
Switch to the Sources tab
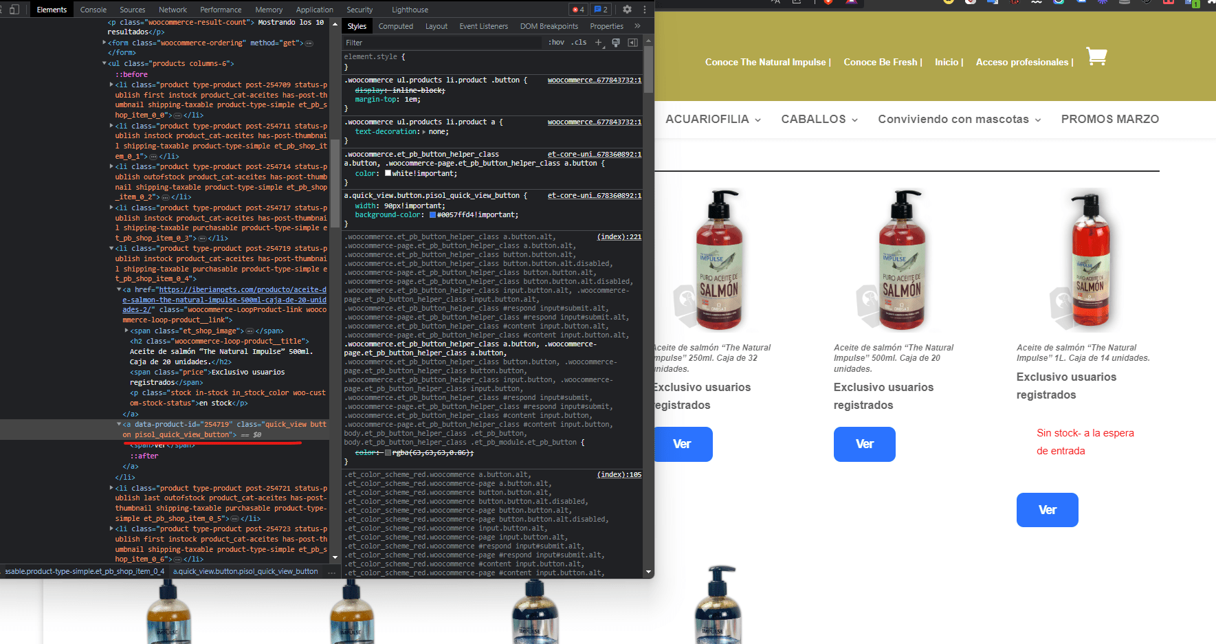click(133, 10)
